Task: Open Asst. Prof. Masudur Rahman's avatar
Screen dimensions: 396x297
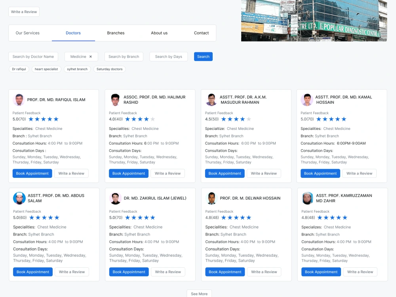Action: click(211, 100)
